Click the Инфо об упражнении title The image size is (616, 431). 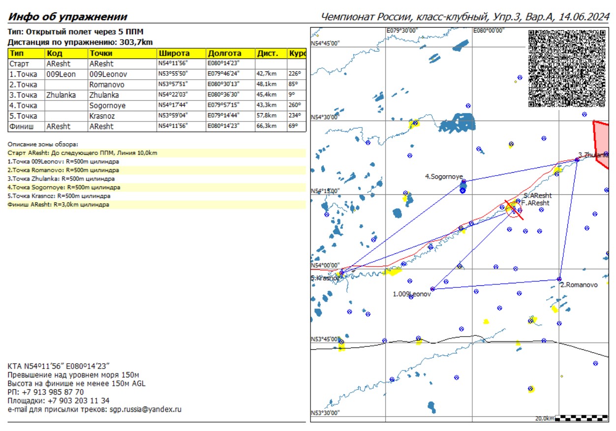67,17
